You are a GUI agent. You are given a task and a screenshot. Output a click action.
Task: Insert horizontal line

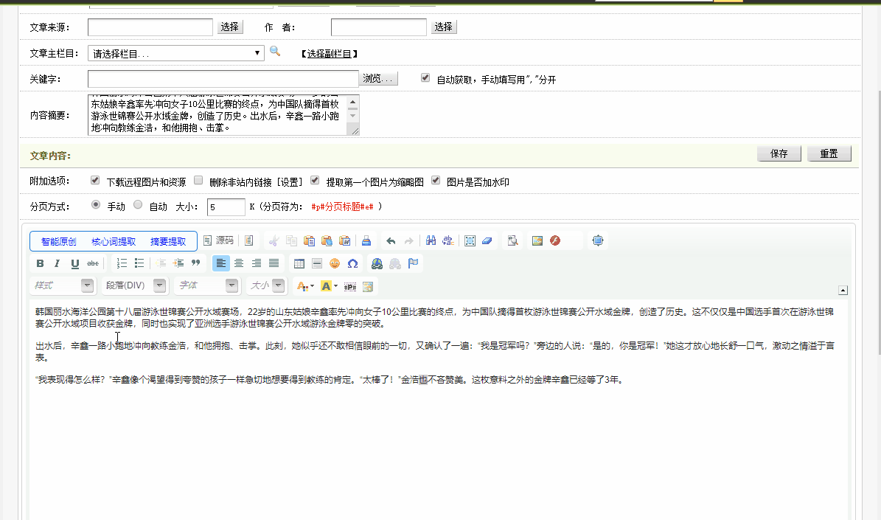317,263
